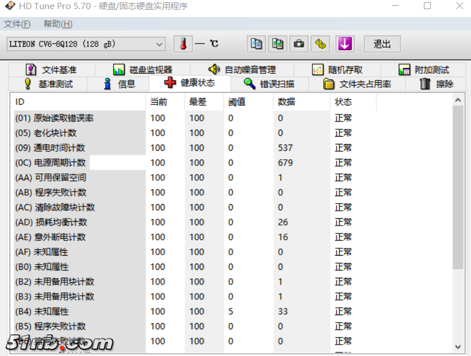
Task: Click the purple download arrow icon
Action: 345,44
